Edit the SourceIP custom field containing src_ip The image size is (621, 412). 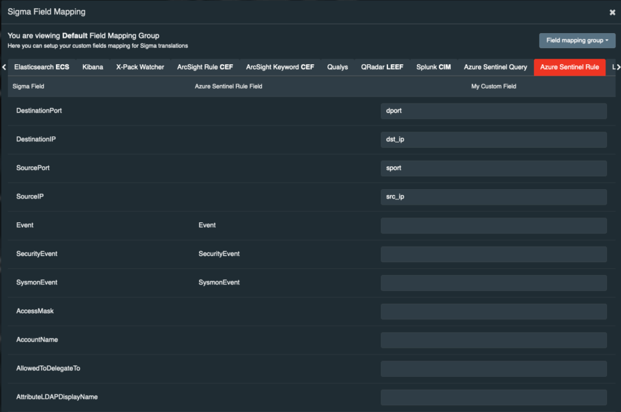(x=493, y=197)
